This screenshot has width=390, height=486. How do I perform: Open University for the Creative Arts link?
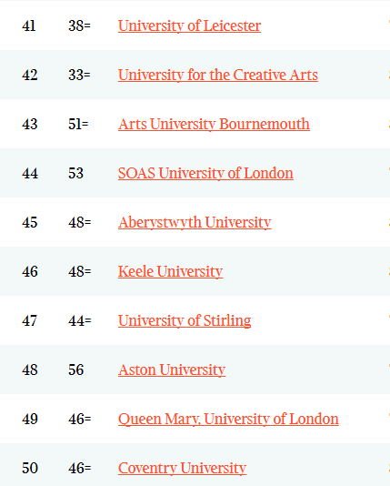pyautogui.click(x=218, y=75)
